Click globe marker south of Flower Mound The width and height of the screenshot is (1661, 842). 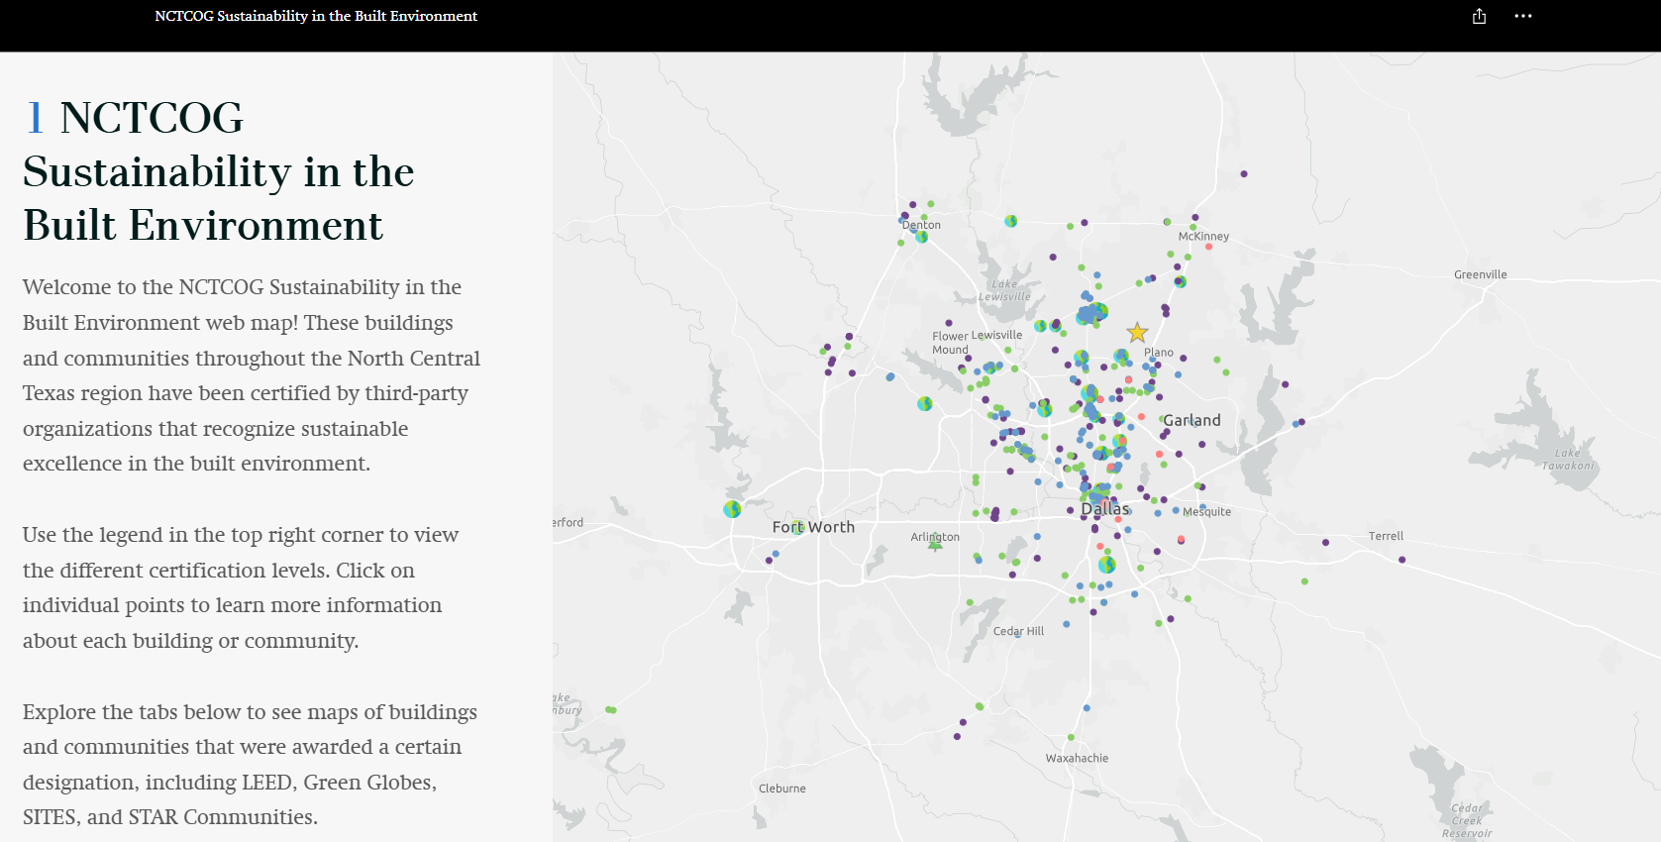click(924, 403)
